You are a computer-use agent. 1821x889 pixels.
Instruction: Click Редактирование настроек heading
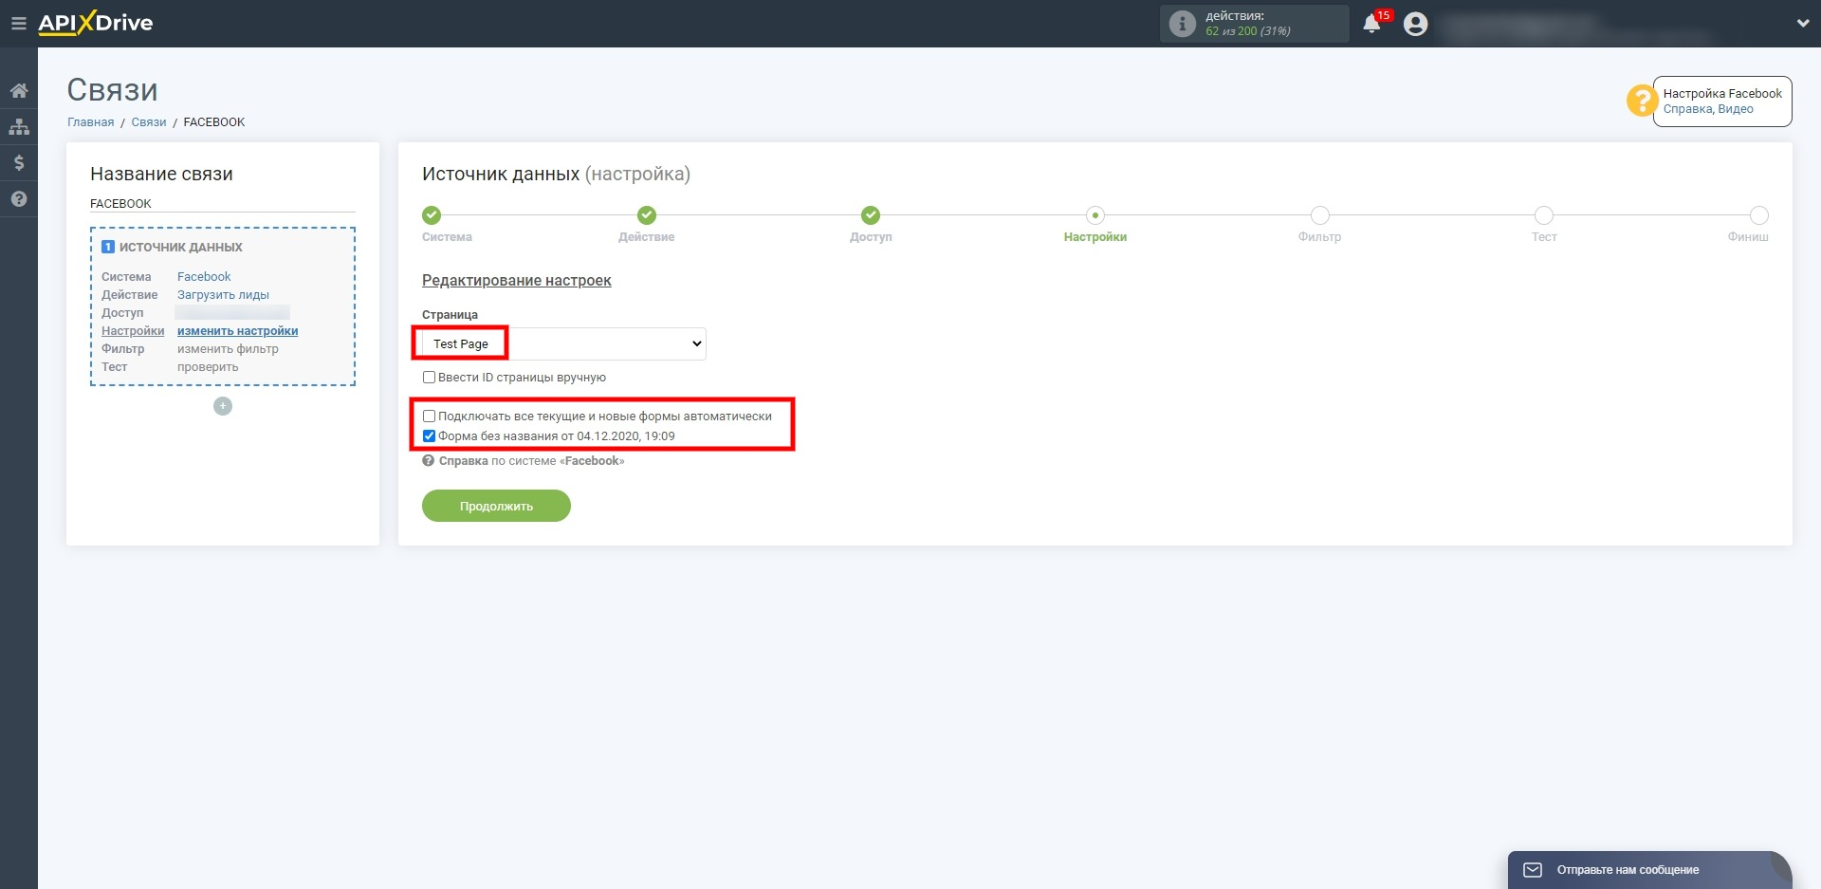(x=516, y=281)
